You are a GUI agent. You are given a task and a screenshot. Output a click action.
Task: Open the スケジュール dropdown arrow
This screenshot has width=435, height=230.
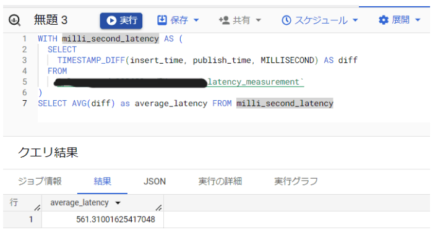tap(355, 20)
